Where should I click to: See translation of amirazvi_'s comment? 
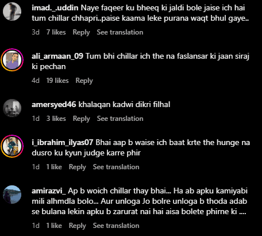pyautogui.click(x=116, y=226)
